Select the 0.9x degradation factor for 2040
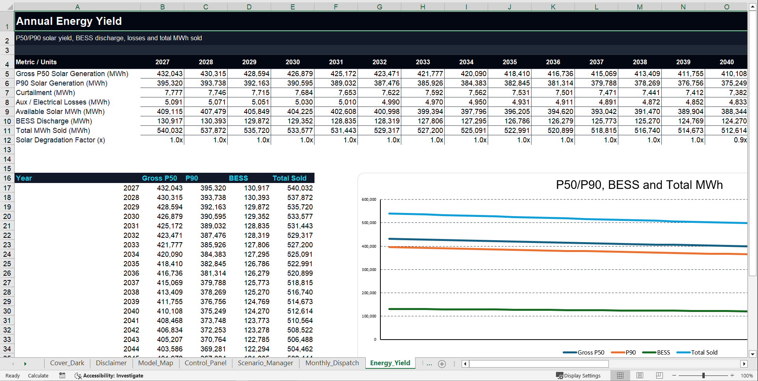Screen dimensions: 758x381 click(726, 140)
